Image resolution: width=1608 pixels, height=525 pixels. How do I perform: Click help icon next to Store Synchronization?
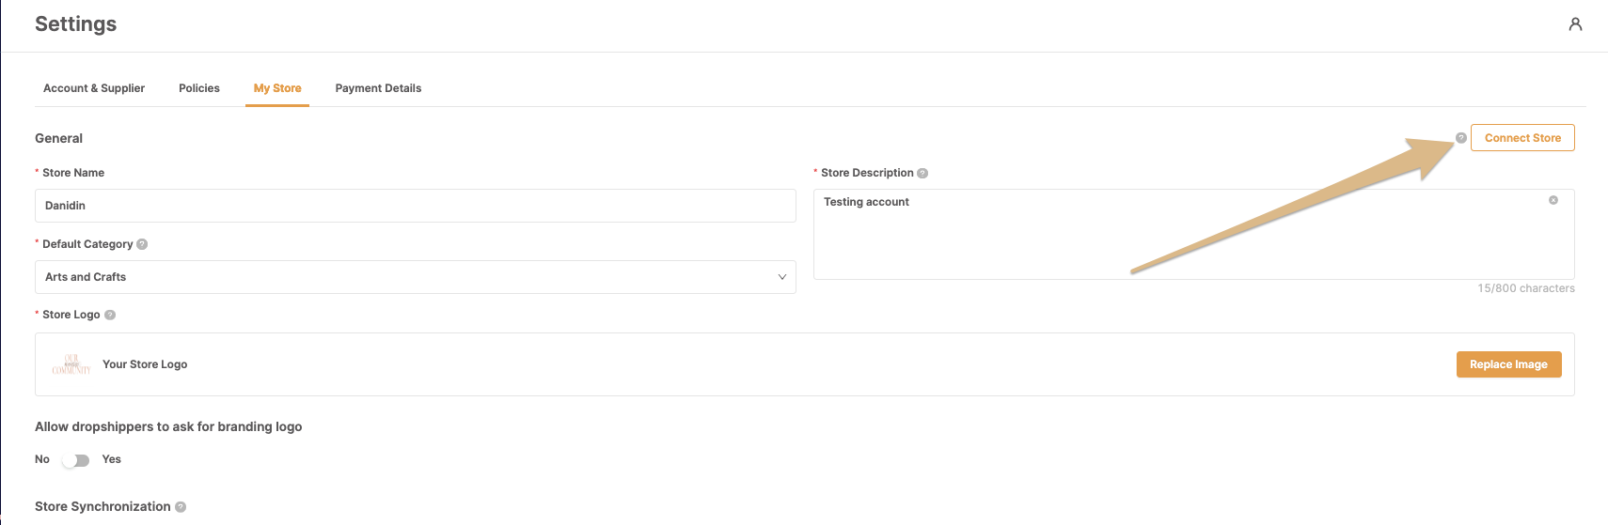pyautogui.click(x=181, y=507)
